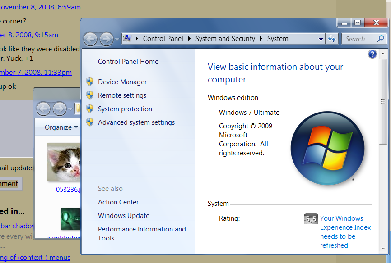
Task: Click 'Windows 7 Ultimate' edition text
Action: pyautogui.click(x=249, y=113)
